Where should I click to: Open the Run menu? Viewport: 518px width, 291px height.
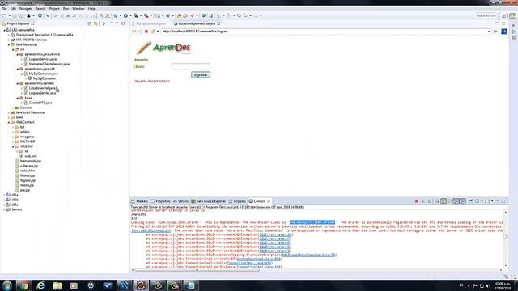tap(66, 9)
